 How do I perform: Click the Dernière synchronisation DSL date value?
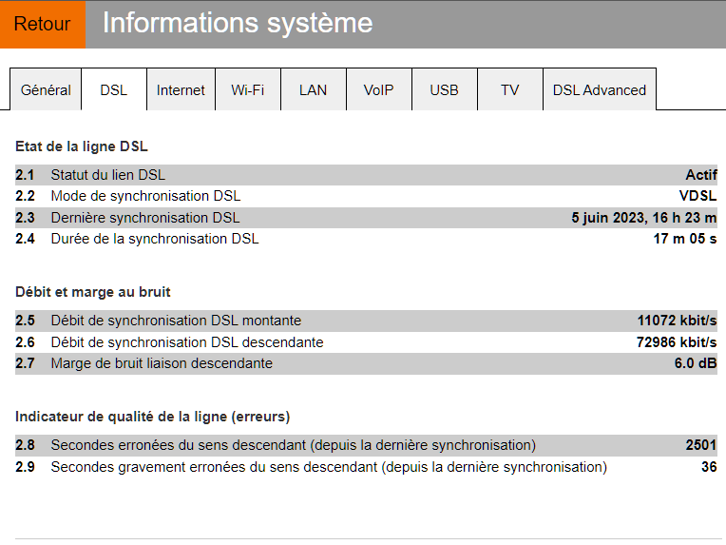coord(643,218)
